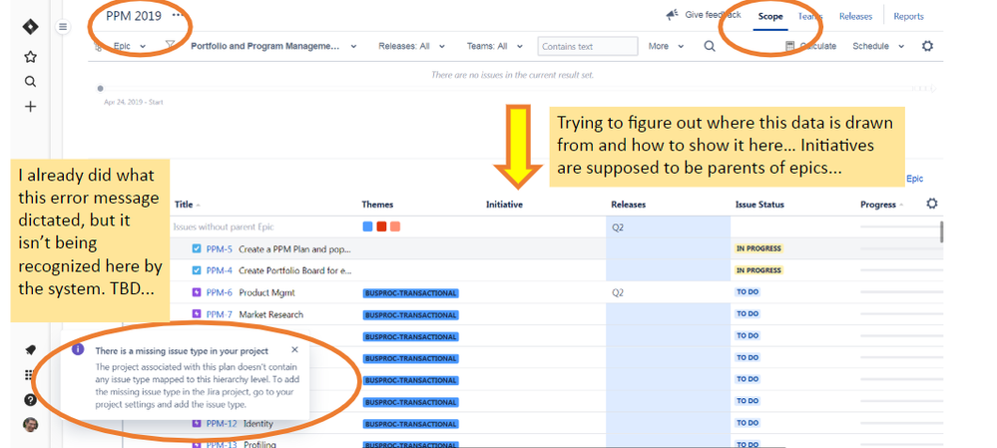Viewport: 997px width, 448px height.
Task: Open issue PPM-7 link
Action: (220, 314)
